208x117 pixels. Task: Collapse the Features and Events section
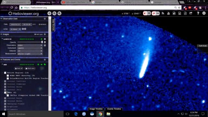1,59
